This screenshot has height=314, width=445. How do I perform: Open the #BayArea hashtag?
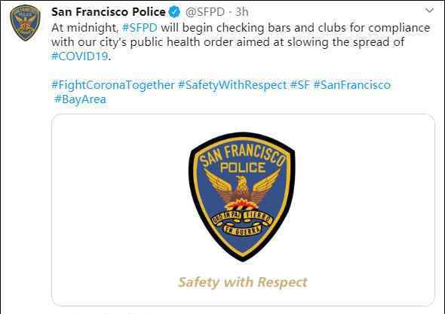tap(80, 99)
